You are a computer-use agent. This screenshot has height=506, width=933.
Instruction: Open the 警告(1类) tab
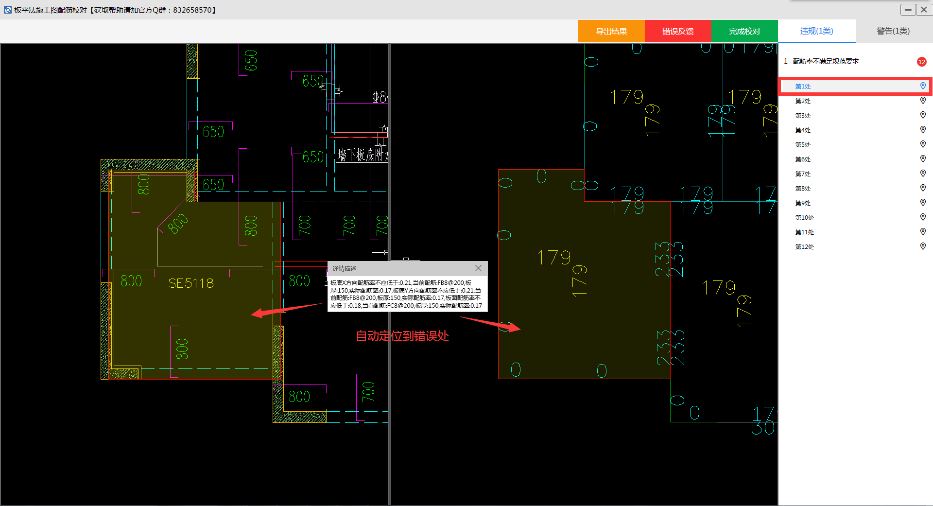click(893, 31)
